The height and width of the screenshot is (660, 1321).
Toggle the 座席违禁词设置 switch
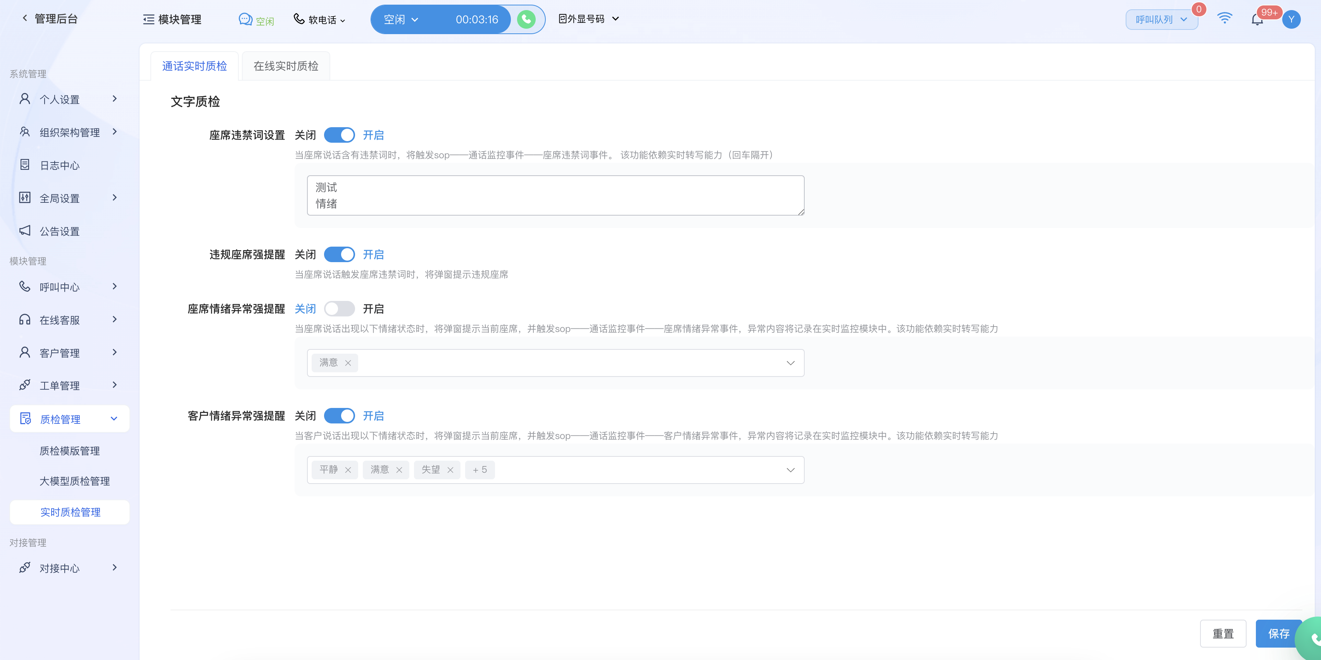340,135
